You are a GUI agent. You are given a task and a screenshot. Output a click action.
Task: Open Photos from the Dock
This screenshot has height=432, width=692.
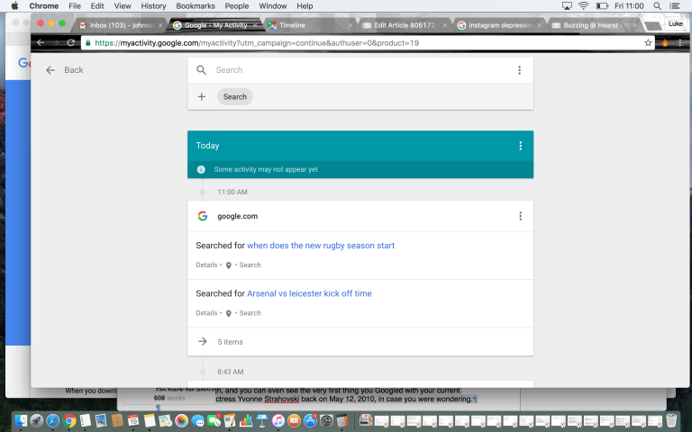181,420
